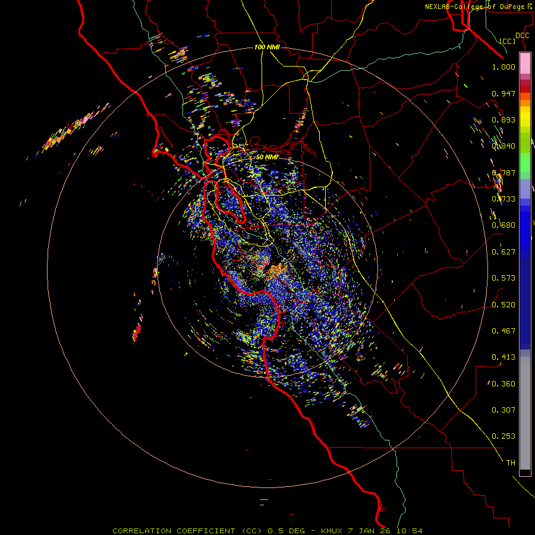The height and width of the screenshot is (535, 535).
Task: Click the TH threshold label
Action: [511, 463]
